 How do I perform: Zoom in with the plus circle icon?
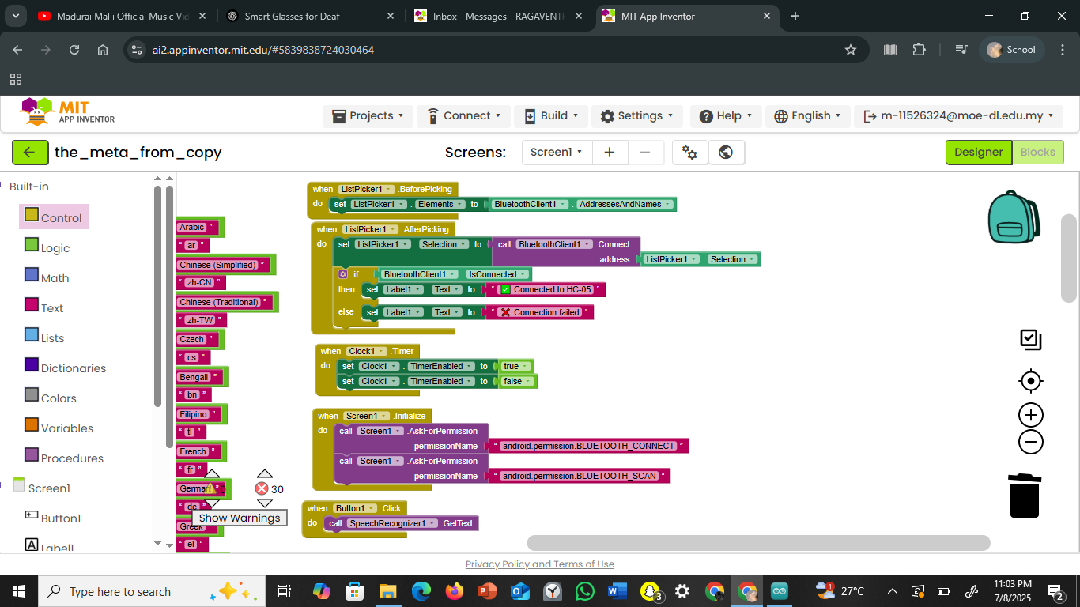click(x=1031, y=415)
